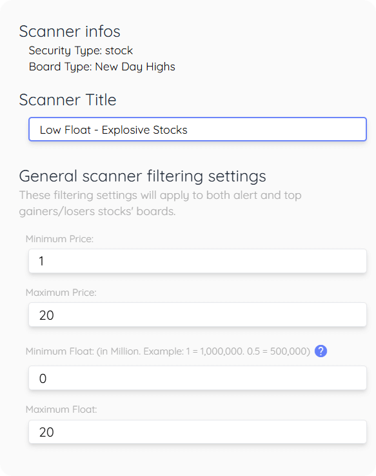Click the "Maximum Float:" label
The height and width of the screenshot is (476, 376).
[61, 409]
